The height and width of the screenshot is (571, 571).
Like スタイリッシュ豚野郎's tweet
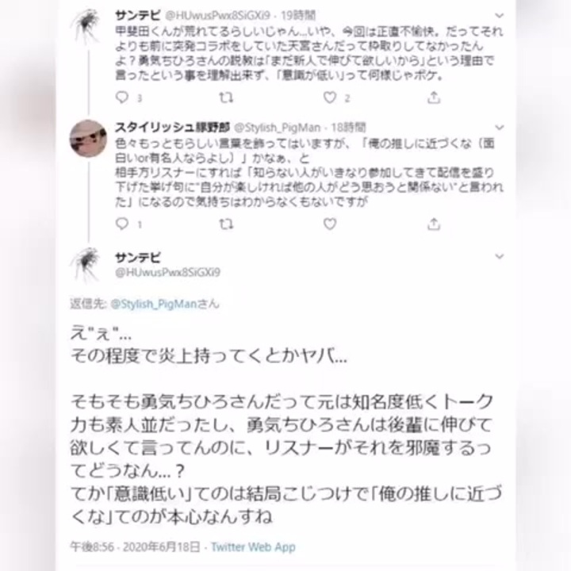[330, 224]
